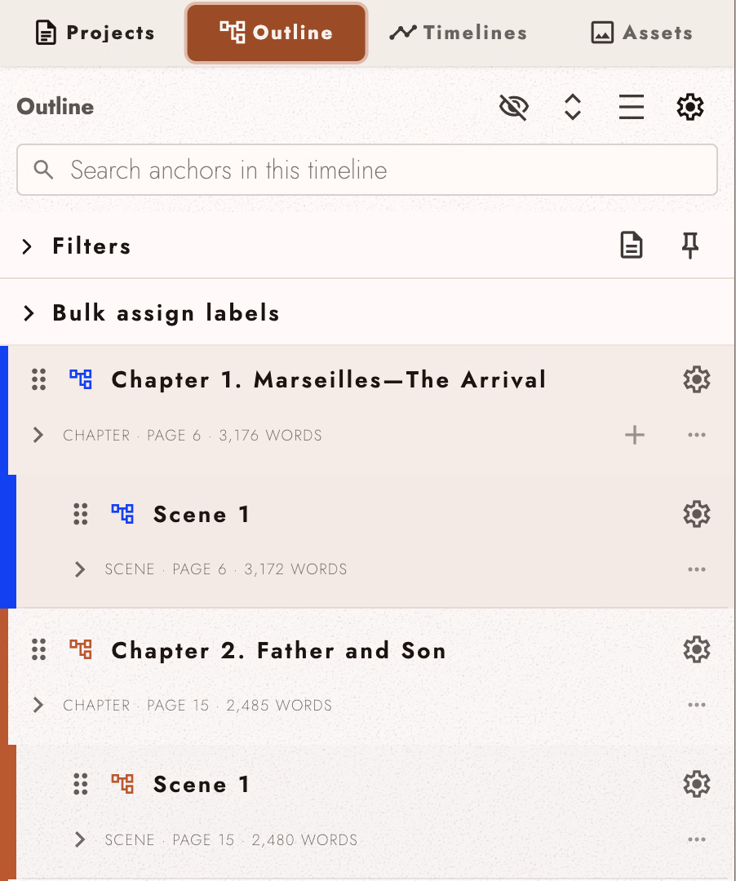Viewport: 736px width, 881px height.
Task: Click drag handle of Chapter 1's Scene 1
Action: tap(81, 514)
